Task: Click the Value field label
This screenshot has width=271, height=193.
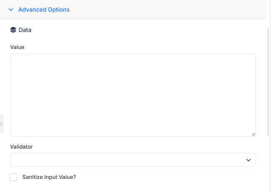Action: (17, 47)
